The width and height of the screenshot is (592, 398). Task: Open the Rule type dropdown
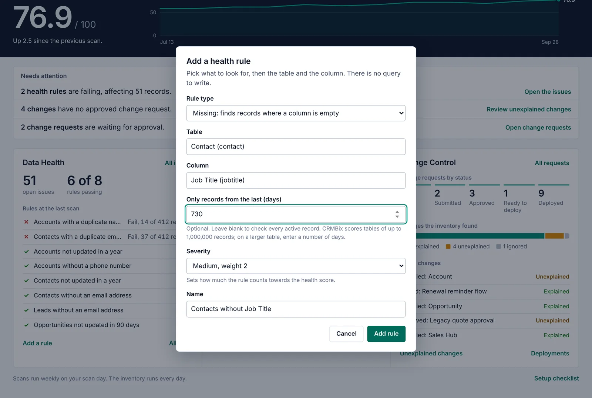(x=296, y=113)
